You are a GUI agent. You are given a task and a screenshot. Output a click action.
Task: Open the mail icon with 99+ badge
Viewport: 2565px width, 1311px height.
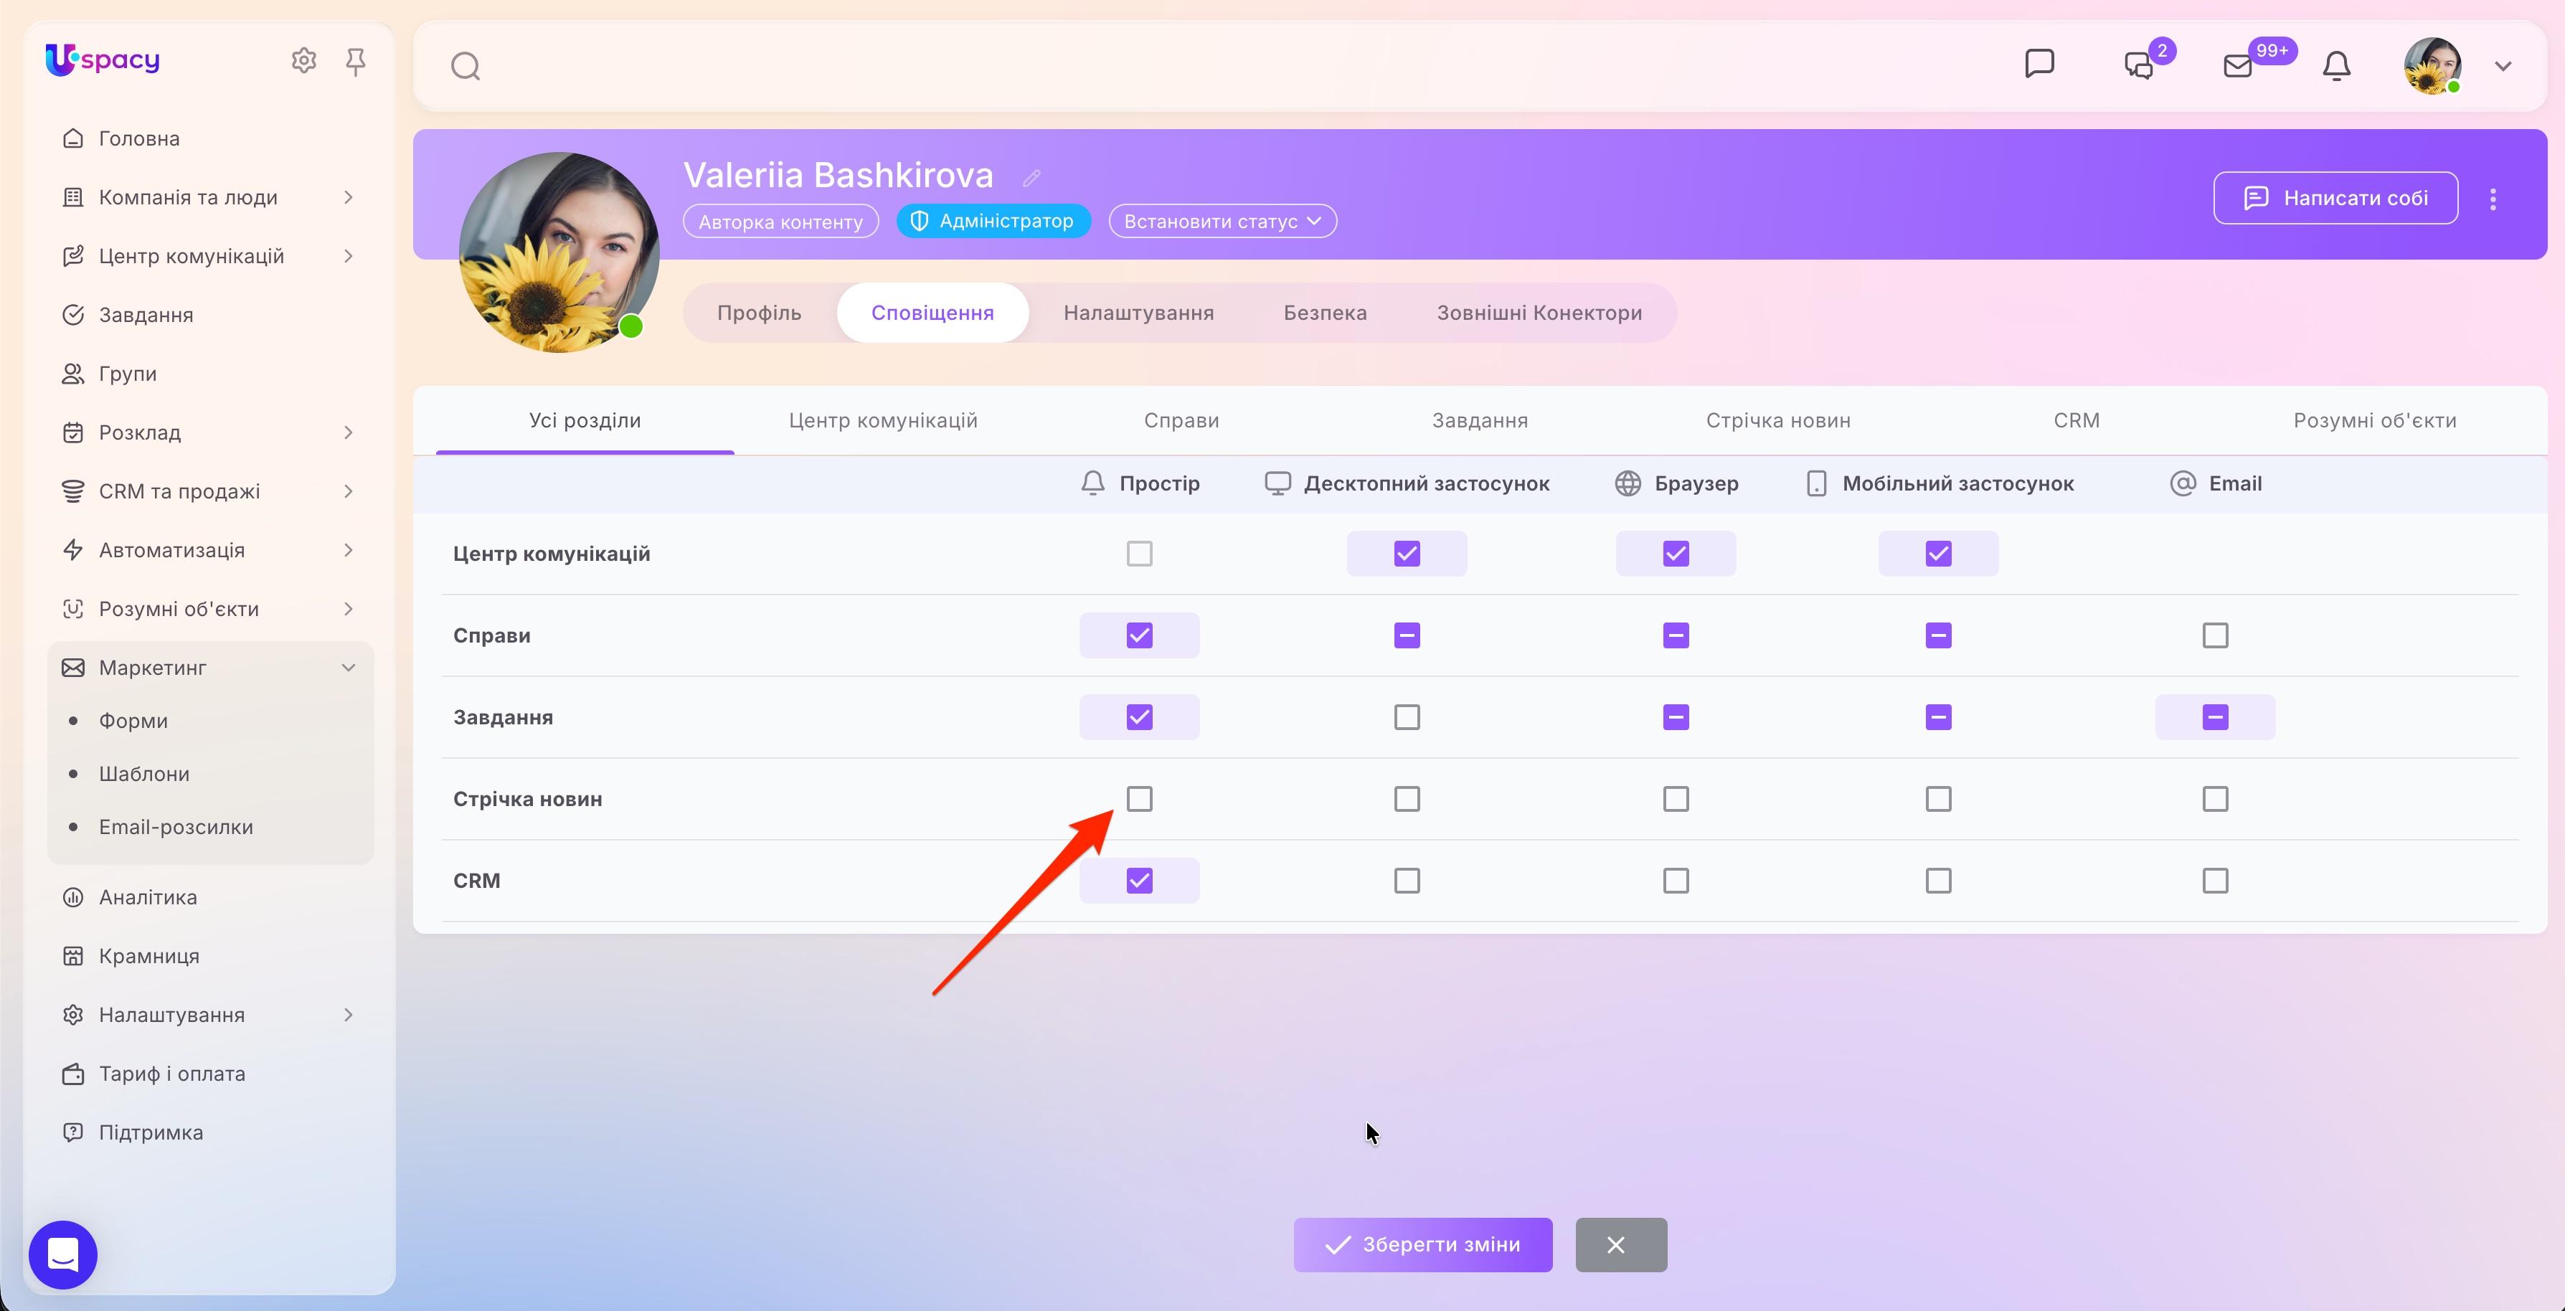click(2239, 66)
